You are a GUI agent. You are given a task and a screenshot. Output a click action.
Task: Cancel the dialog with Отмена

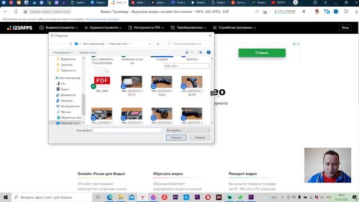point(200,137)
